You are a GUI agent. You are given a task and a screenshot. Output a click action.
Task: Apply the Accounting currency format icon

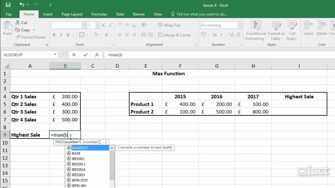pos(203,35)
